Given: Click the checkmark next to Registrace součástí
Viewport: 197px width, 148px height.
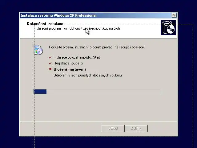Looking at the screenshot, I should [50, 63].
